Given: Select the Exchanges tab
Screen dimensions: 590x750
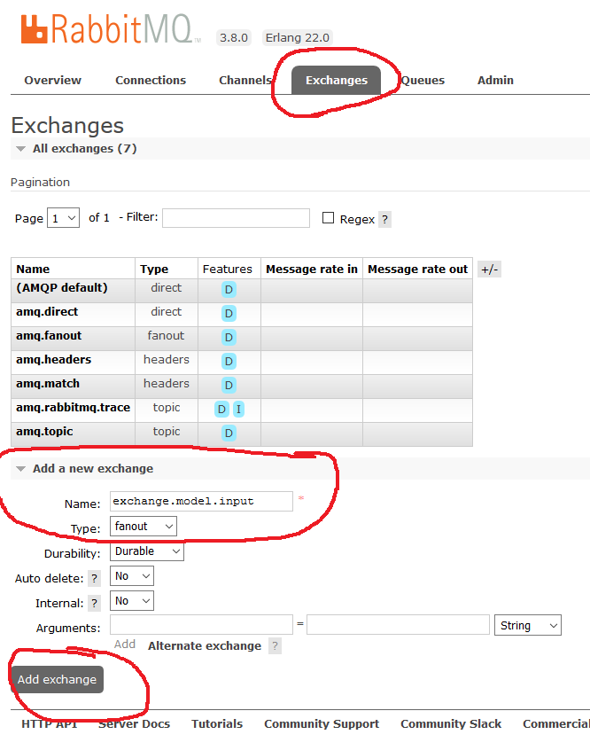Looking at the screenshot, I should [336, 81].
